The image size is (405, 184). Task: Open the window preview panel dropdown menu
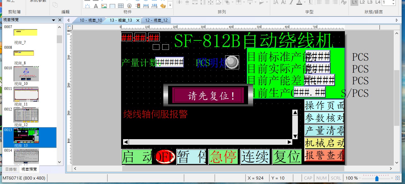pos(53,20)
